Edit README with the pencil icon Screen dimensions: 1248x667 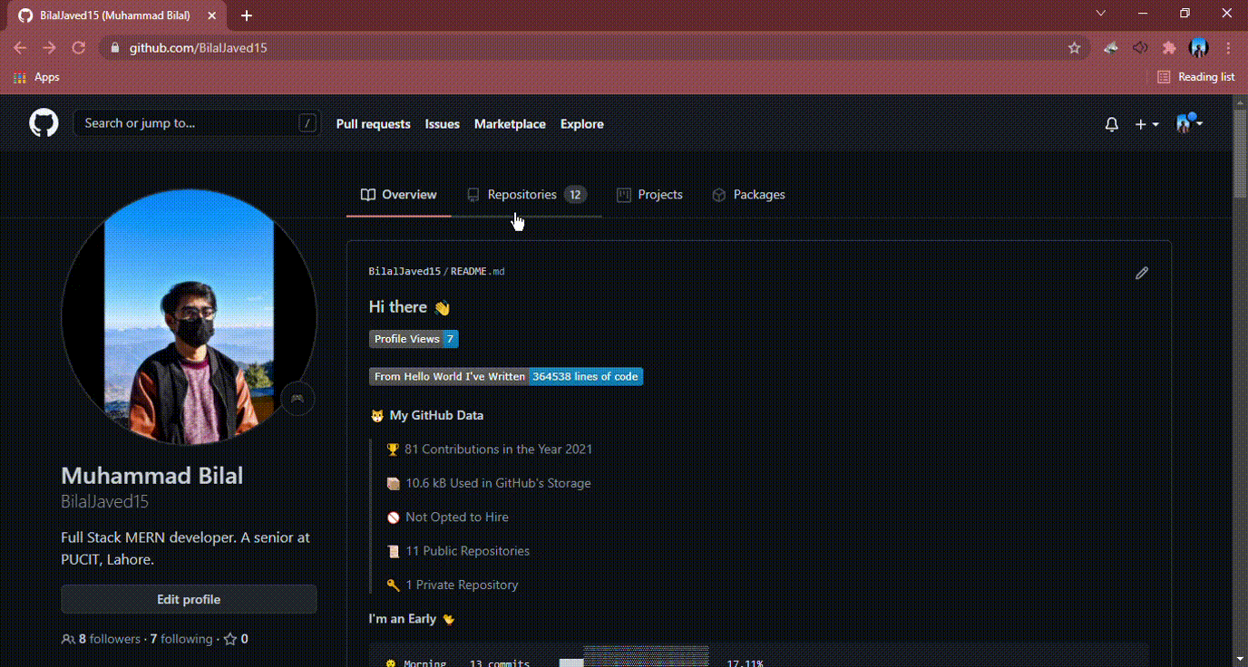coord(1141,273)
